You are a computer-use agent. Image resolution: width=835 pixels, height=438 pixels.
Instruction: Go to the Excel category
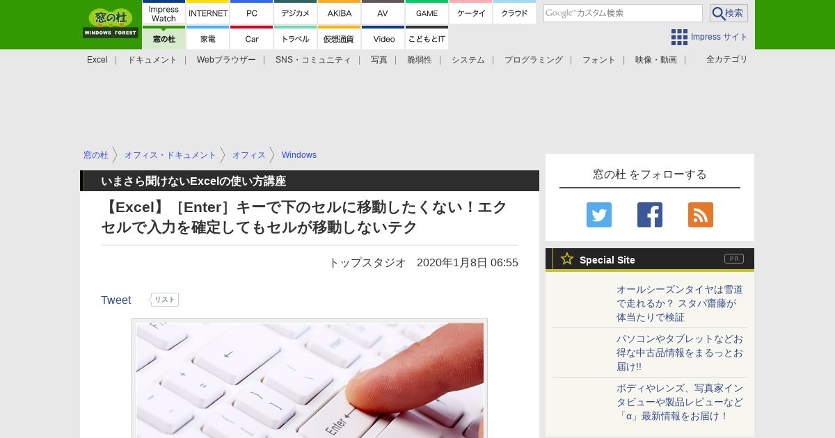97,60
